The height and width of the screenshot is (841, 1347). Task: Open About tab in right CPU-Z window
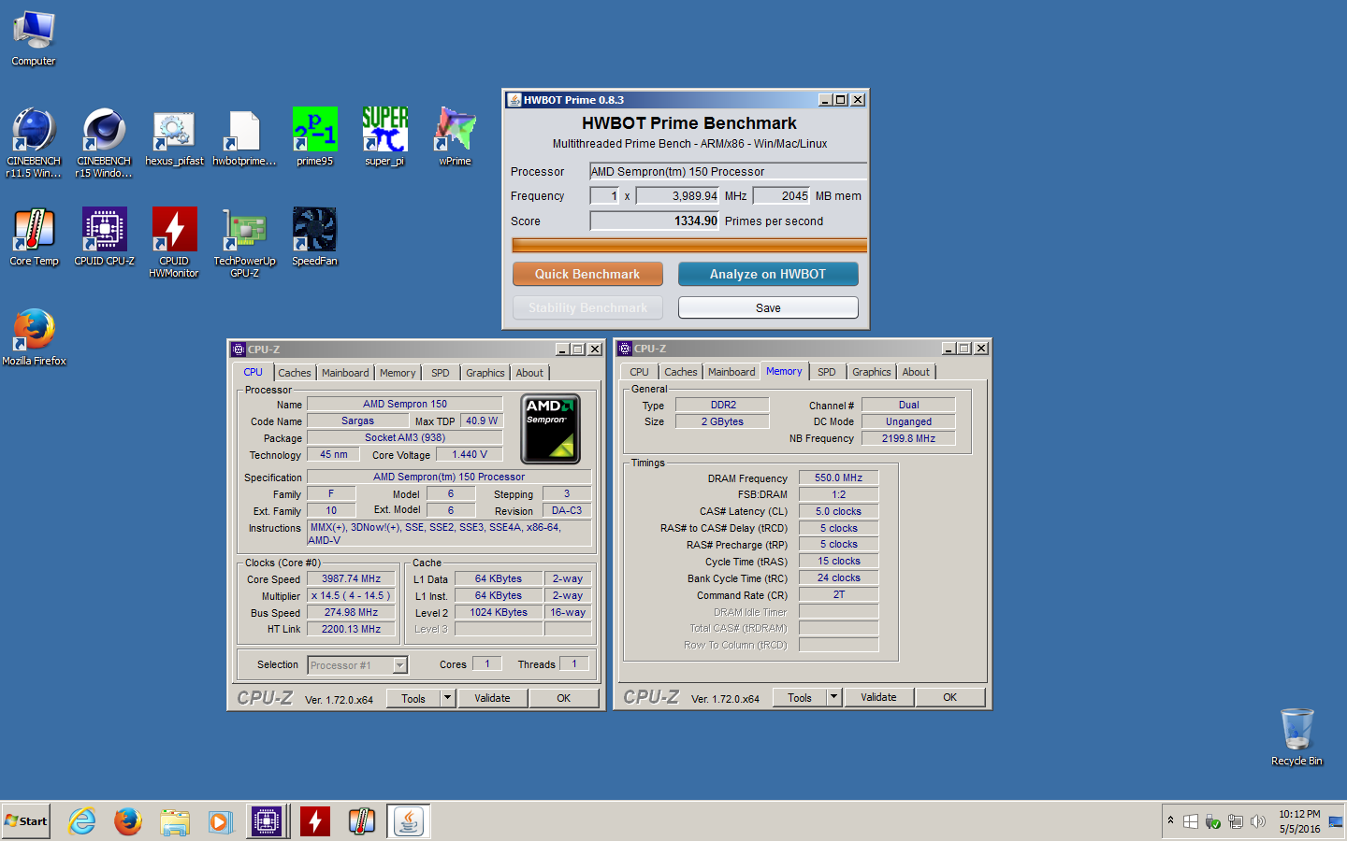point(916,372)
